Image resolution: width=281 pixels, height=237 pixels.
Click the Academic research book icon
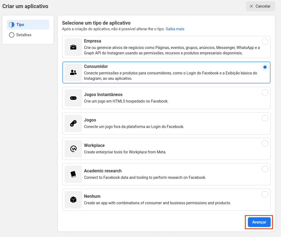click(73, 174)
